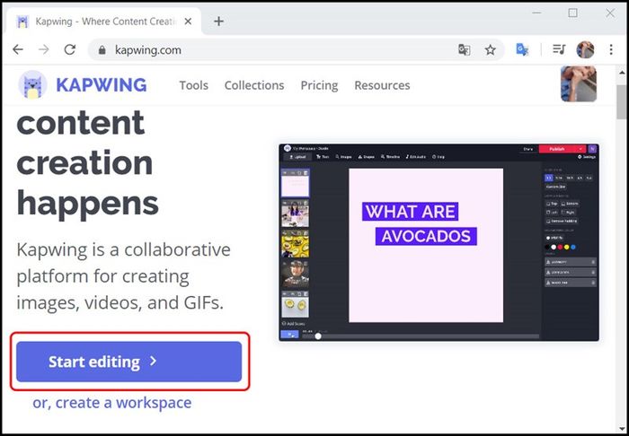Open a new tab with plus button
Image resolution: width=629 pixels, height=436 pixels.
[x=218, y=22]
